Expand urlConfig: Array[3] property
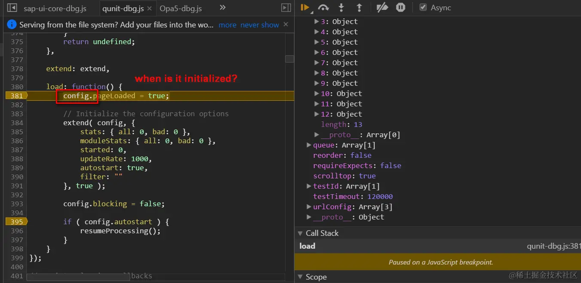The image size is (581, 283). [309, 207]
